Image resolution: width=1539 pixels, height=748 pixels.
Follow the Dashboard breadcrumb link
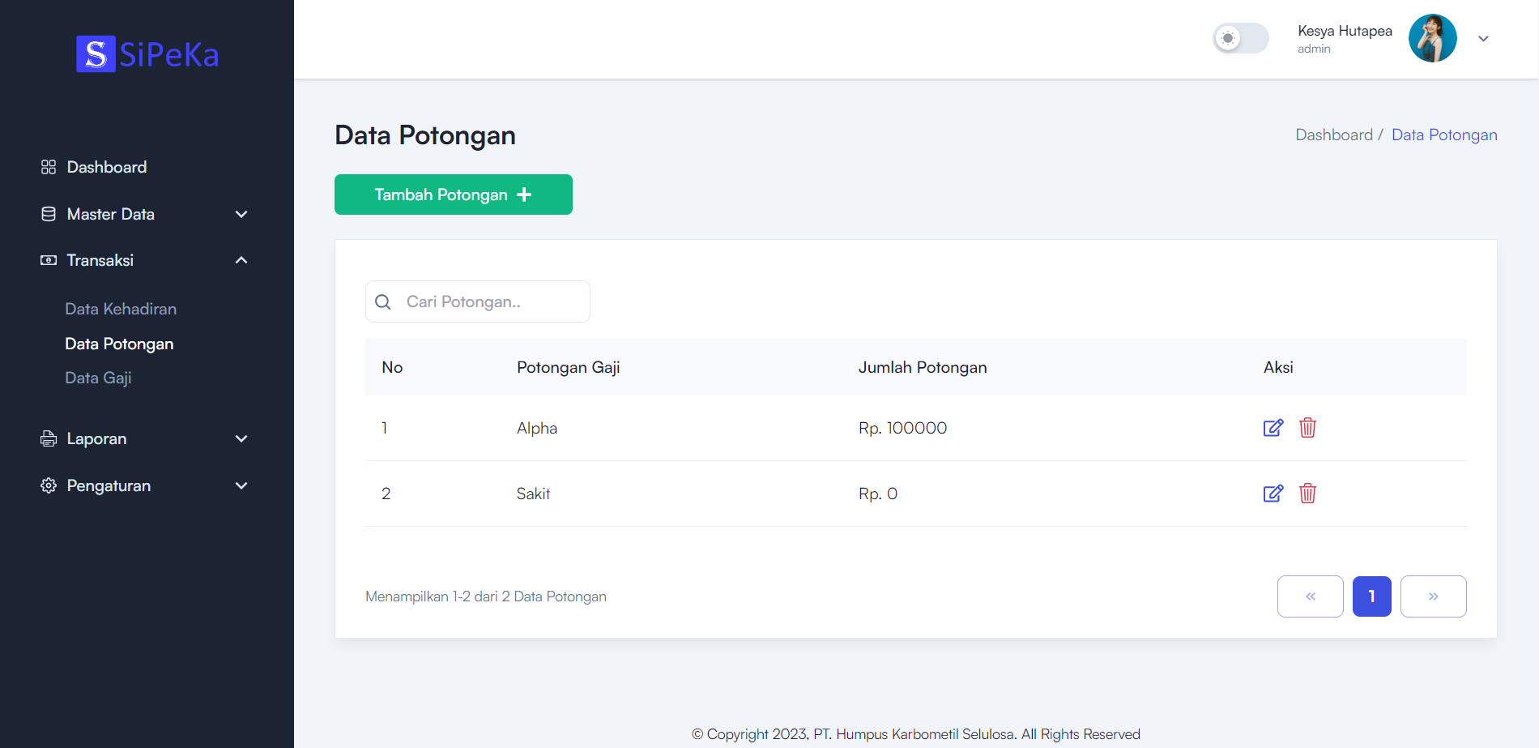click(1334, 135)
